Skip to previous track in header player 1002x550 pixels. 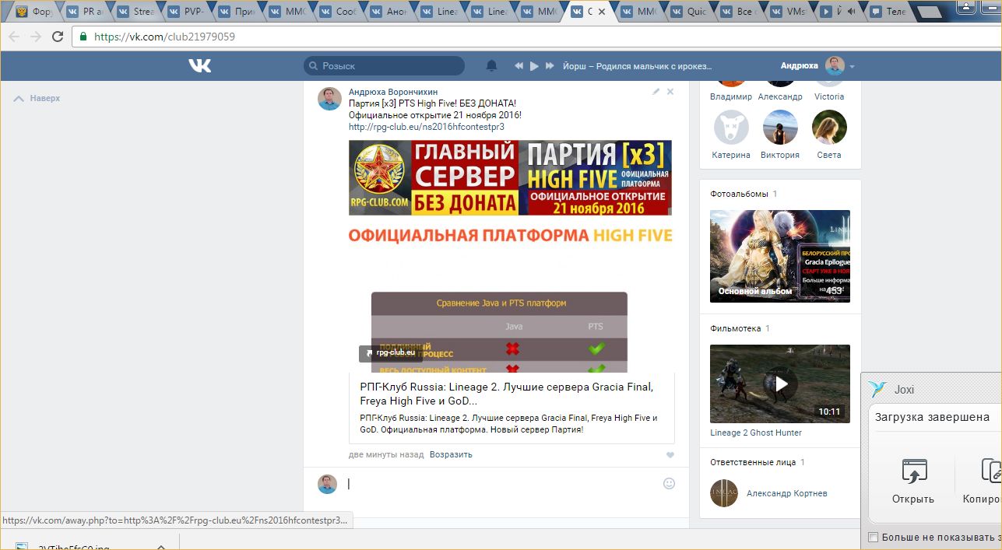[x=519, y=66]
